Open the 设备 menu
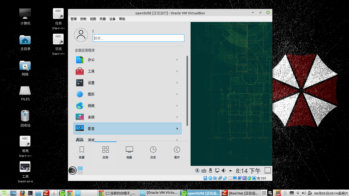349x196 pixels. pos(112,19)
